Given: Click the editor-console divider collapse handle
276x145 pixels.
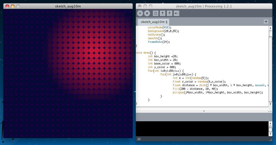Looking at the screenshot, I should (204, 111).
